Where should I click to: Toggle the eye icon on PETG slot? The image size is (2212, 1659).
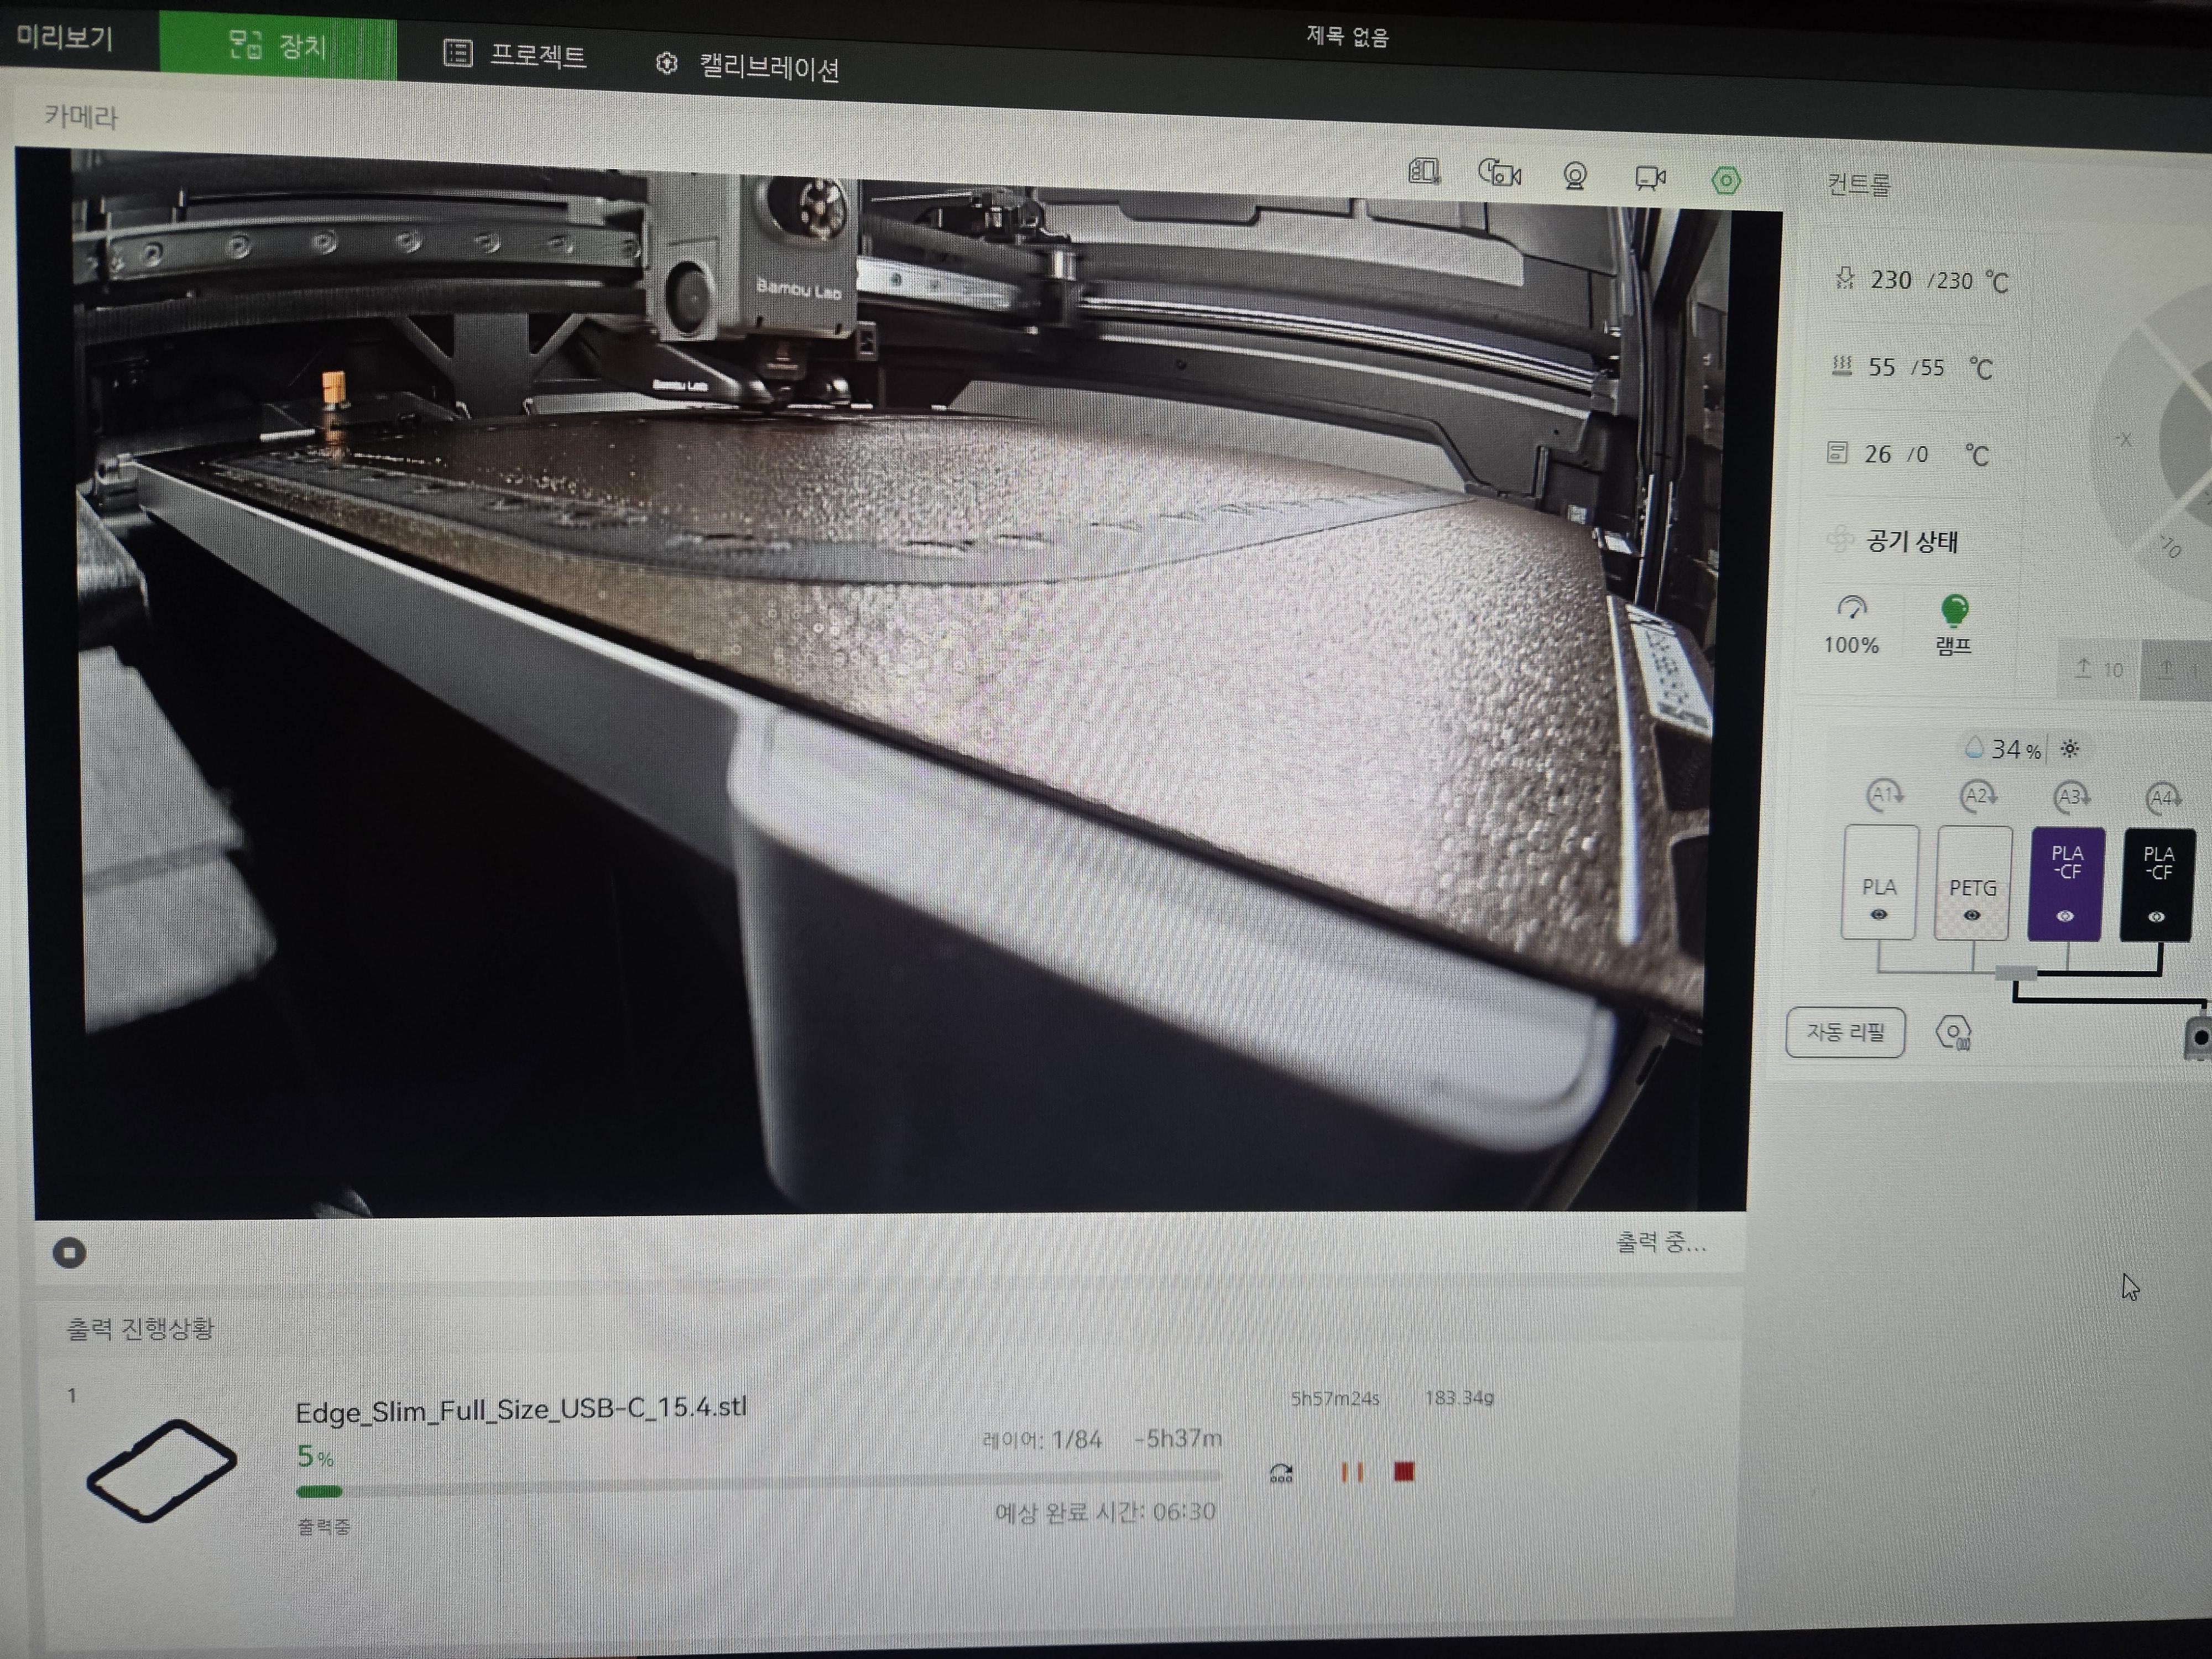(1971, 915)
